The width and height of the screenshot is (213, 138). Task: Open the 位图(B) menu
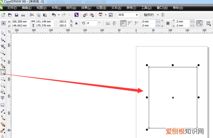(101, 8)
